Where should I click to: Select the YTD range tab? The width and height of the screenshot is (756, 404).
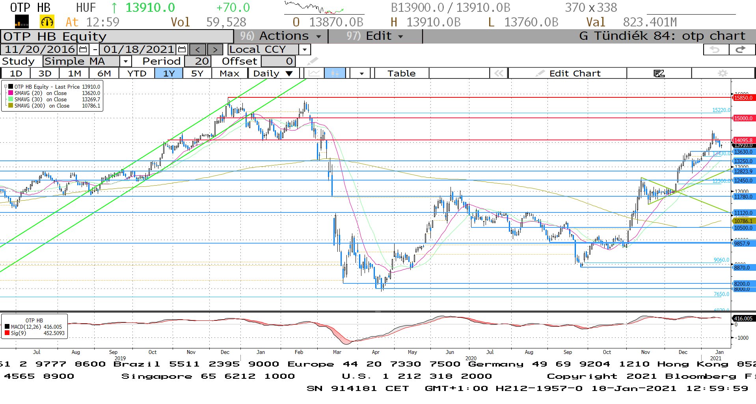137,73
